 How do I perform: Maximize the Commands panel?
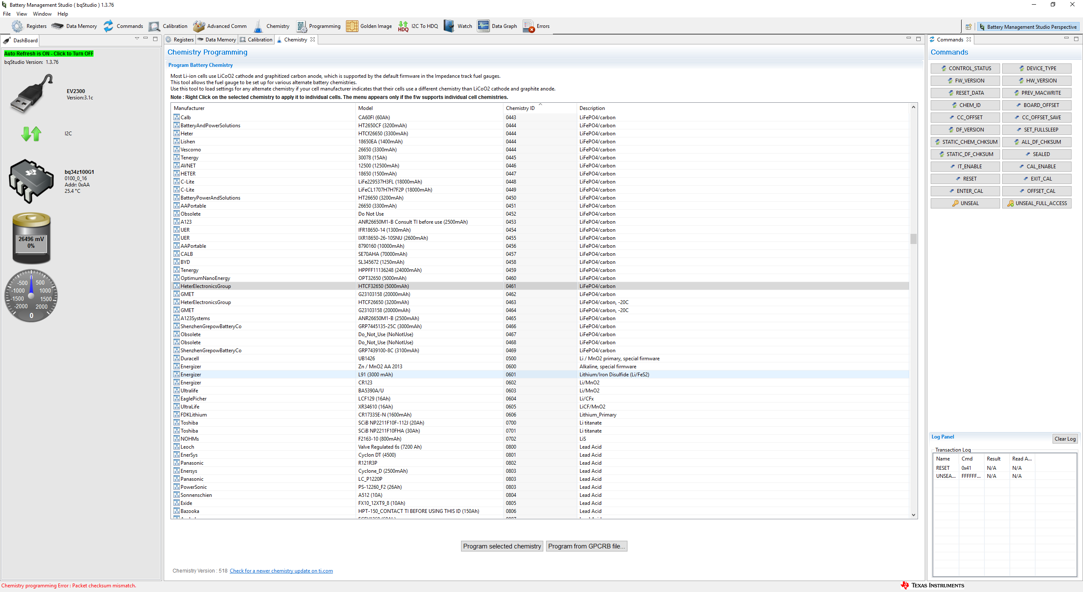1076,38
